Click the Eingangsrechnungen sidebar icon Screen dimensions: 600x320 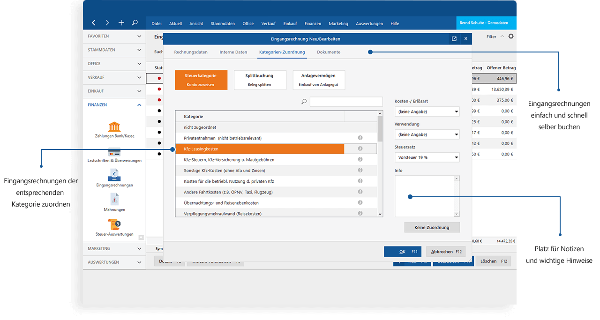click(x=114, y=176)
